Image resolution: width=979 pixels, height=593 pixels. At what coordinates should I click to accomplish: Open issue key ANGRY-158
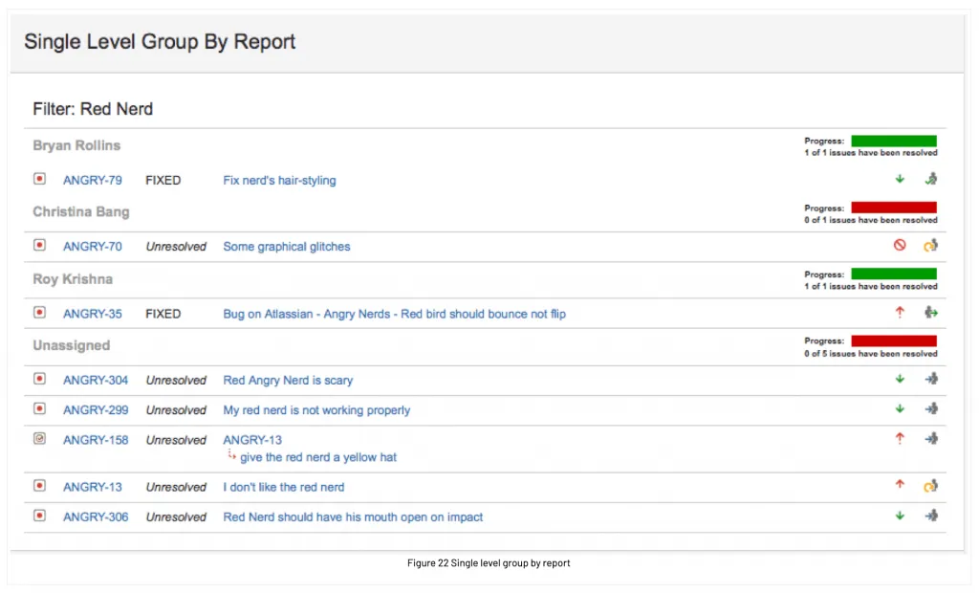tap(96, 440)
